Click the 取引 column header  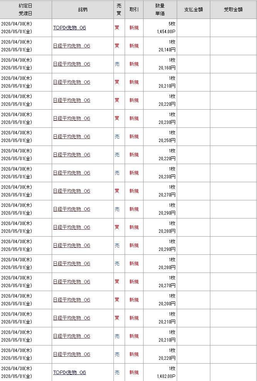coord(134,9)
